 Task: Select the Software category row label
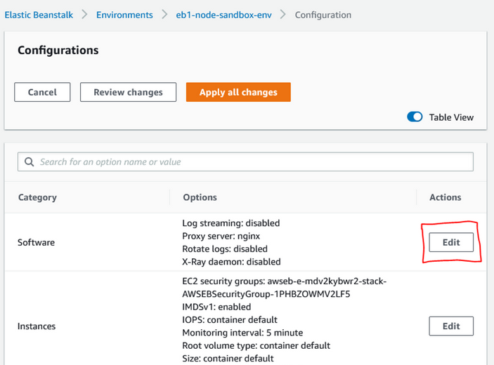click(x=37, y=242)
